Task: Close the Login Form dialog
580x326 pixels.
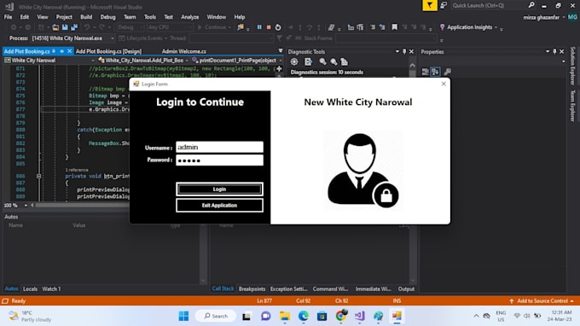Action: (x=444, y=84)
